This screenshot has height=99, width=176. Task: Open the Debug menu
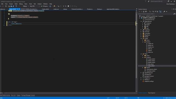[x=21, y=4]
